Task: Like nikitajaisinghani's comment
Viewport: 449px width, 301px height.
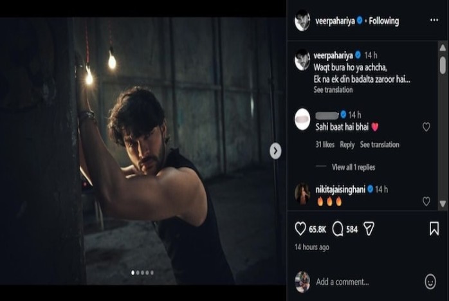Action: coord(426,201)
